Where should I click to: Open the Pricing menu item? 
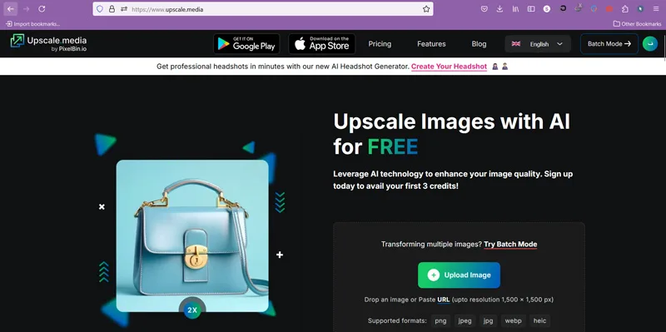point(380,44)
